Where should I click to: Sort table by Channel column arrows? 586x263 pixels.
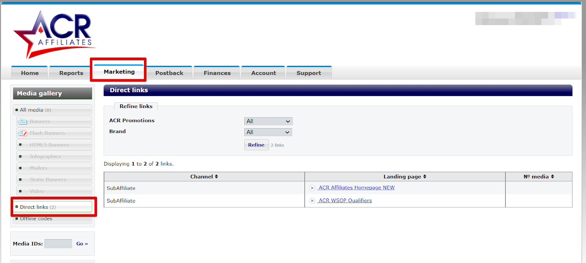click(x=216, y=177)
